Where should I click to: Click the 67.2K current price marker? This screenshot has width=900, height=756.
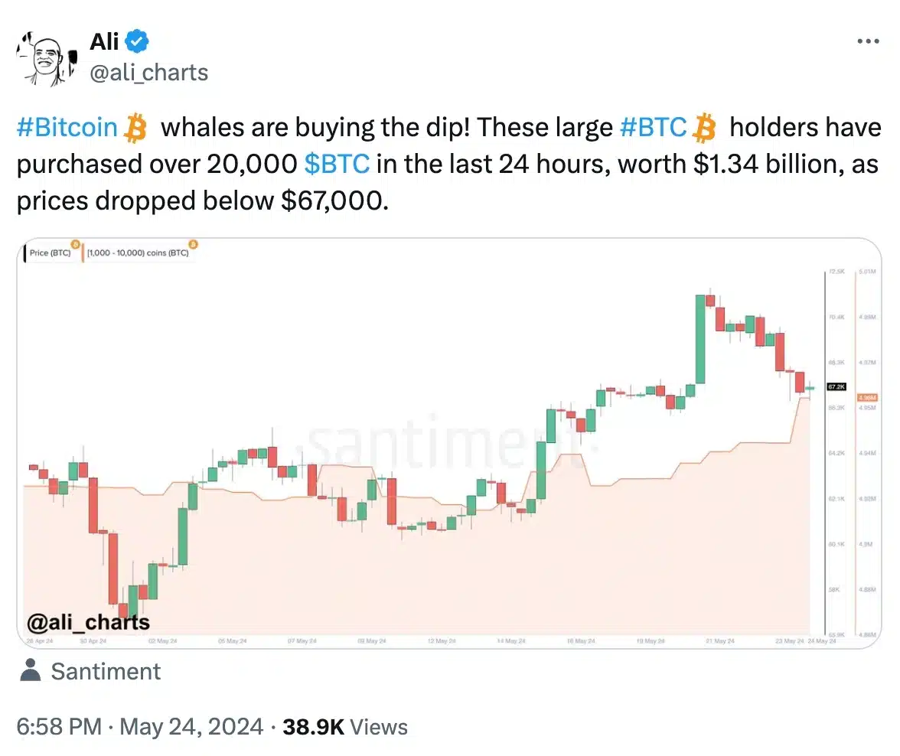point(836,387)
